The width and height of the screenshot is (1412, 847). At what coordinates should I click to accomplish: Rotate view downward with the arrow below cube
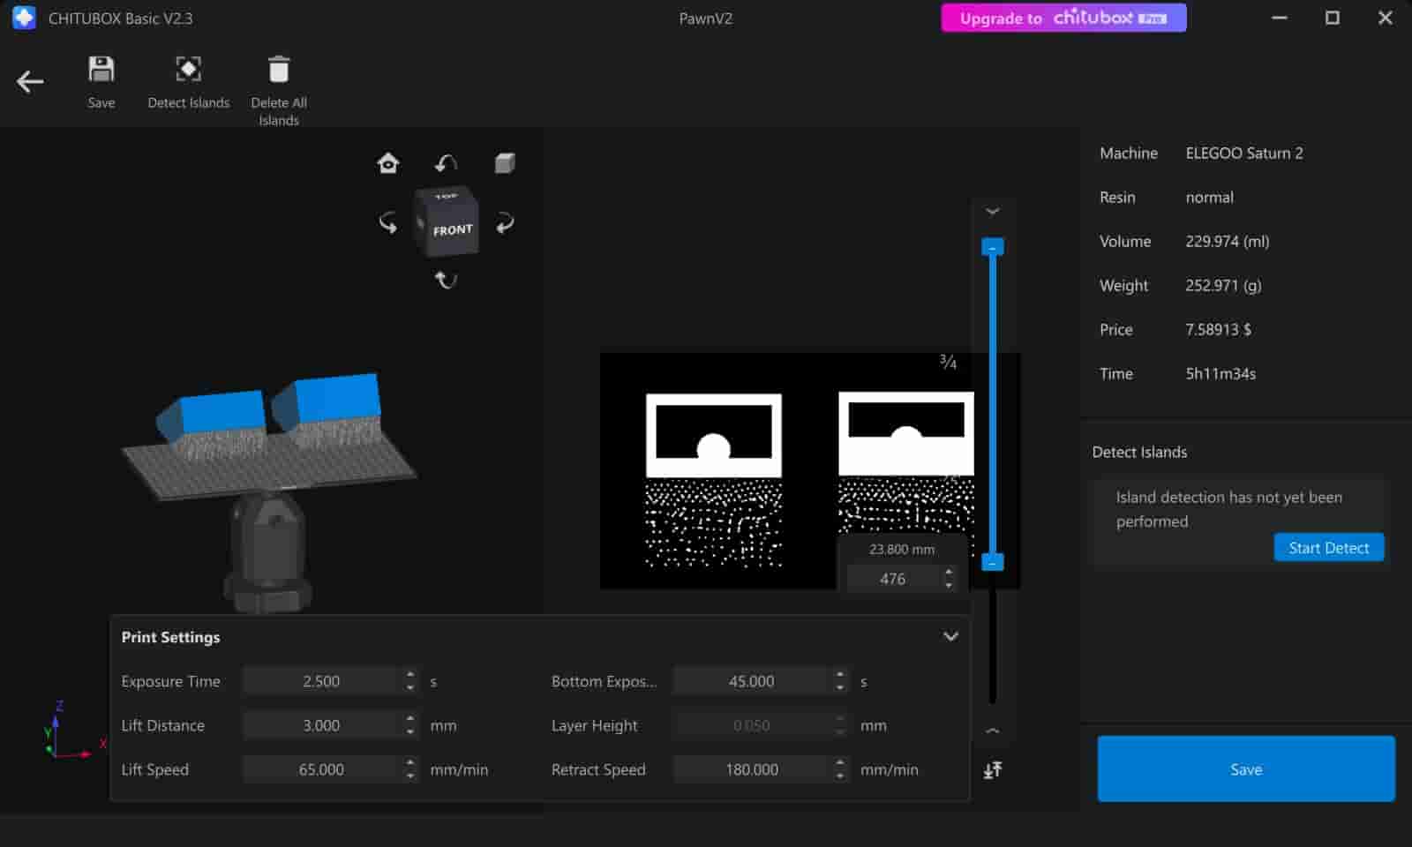[446, 280]
